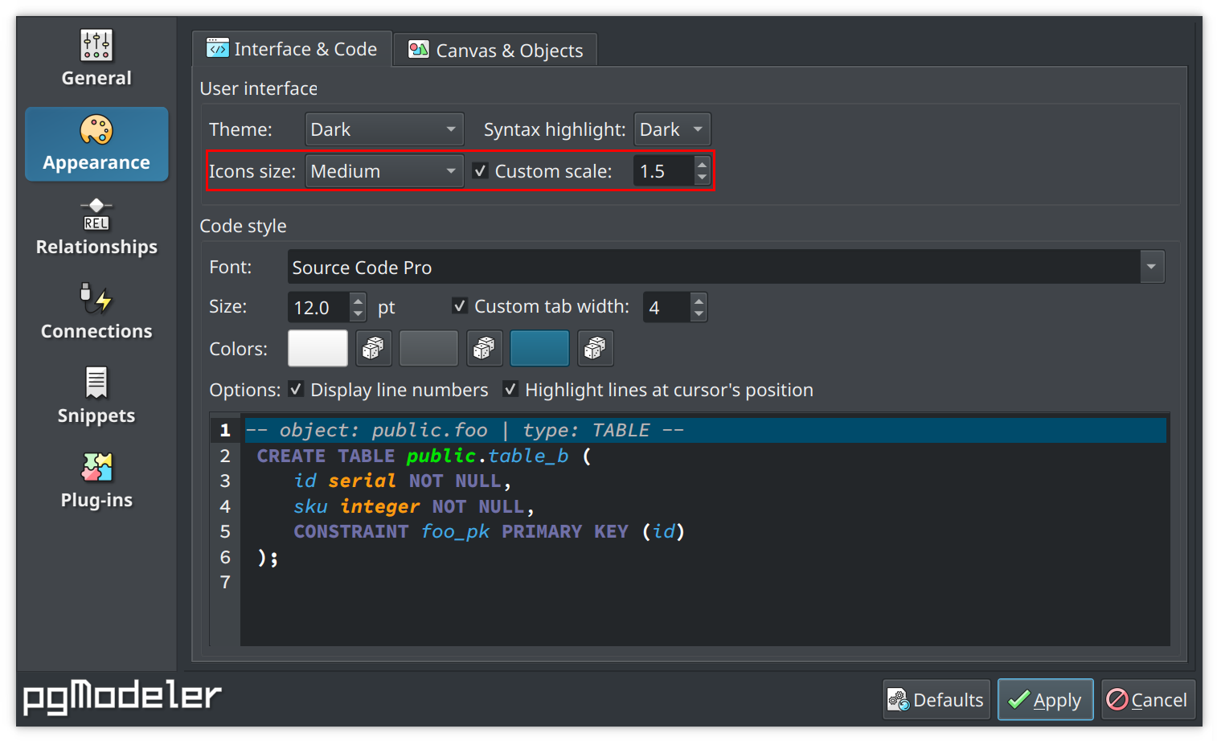The height and width of the screenshot is (741, 1217).
Task: Open the Icons size dropdown
Action: 384,171
